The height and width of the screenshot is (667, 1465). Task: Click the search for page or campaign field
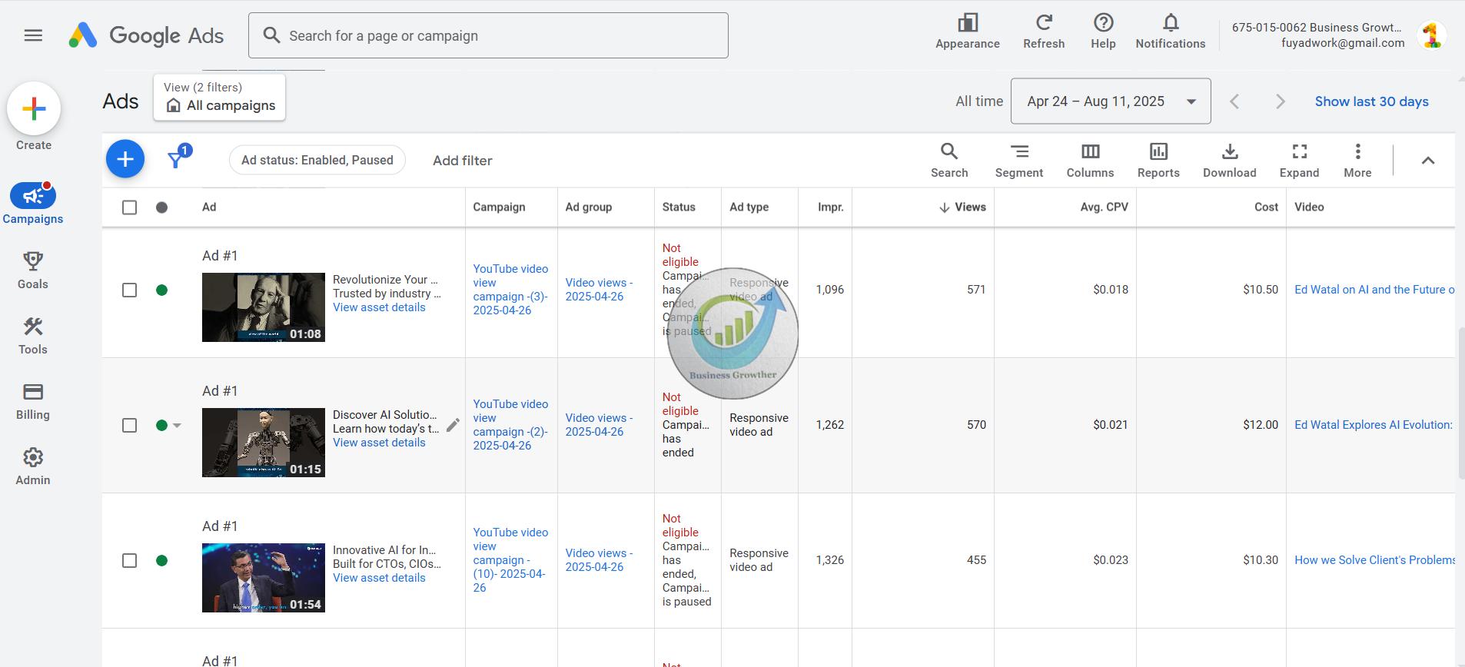pos(488,35)
